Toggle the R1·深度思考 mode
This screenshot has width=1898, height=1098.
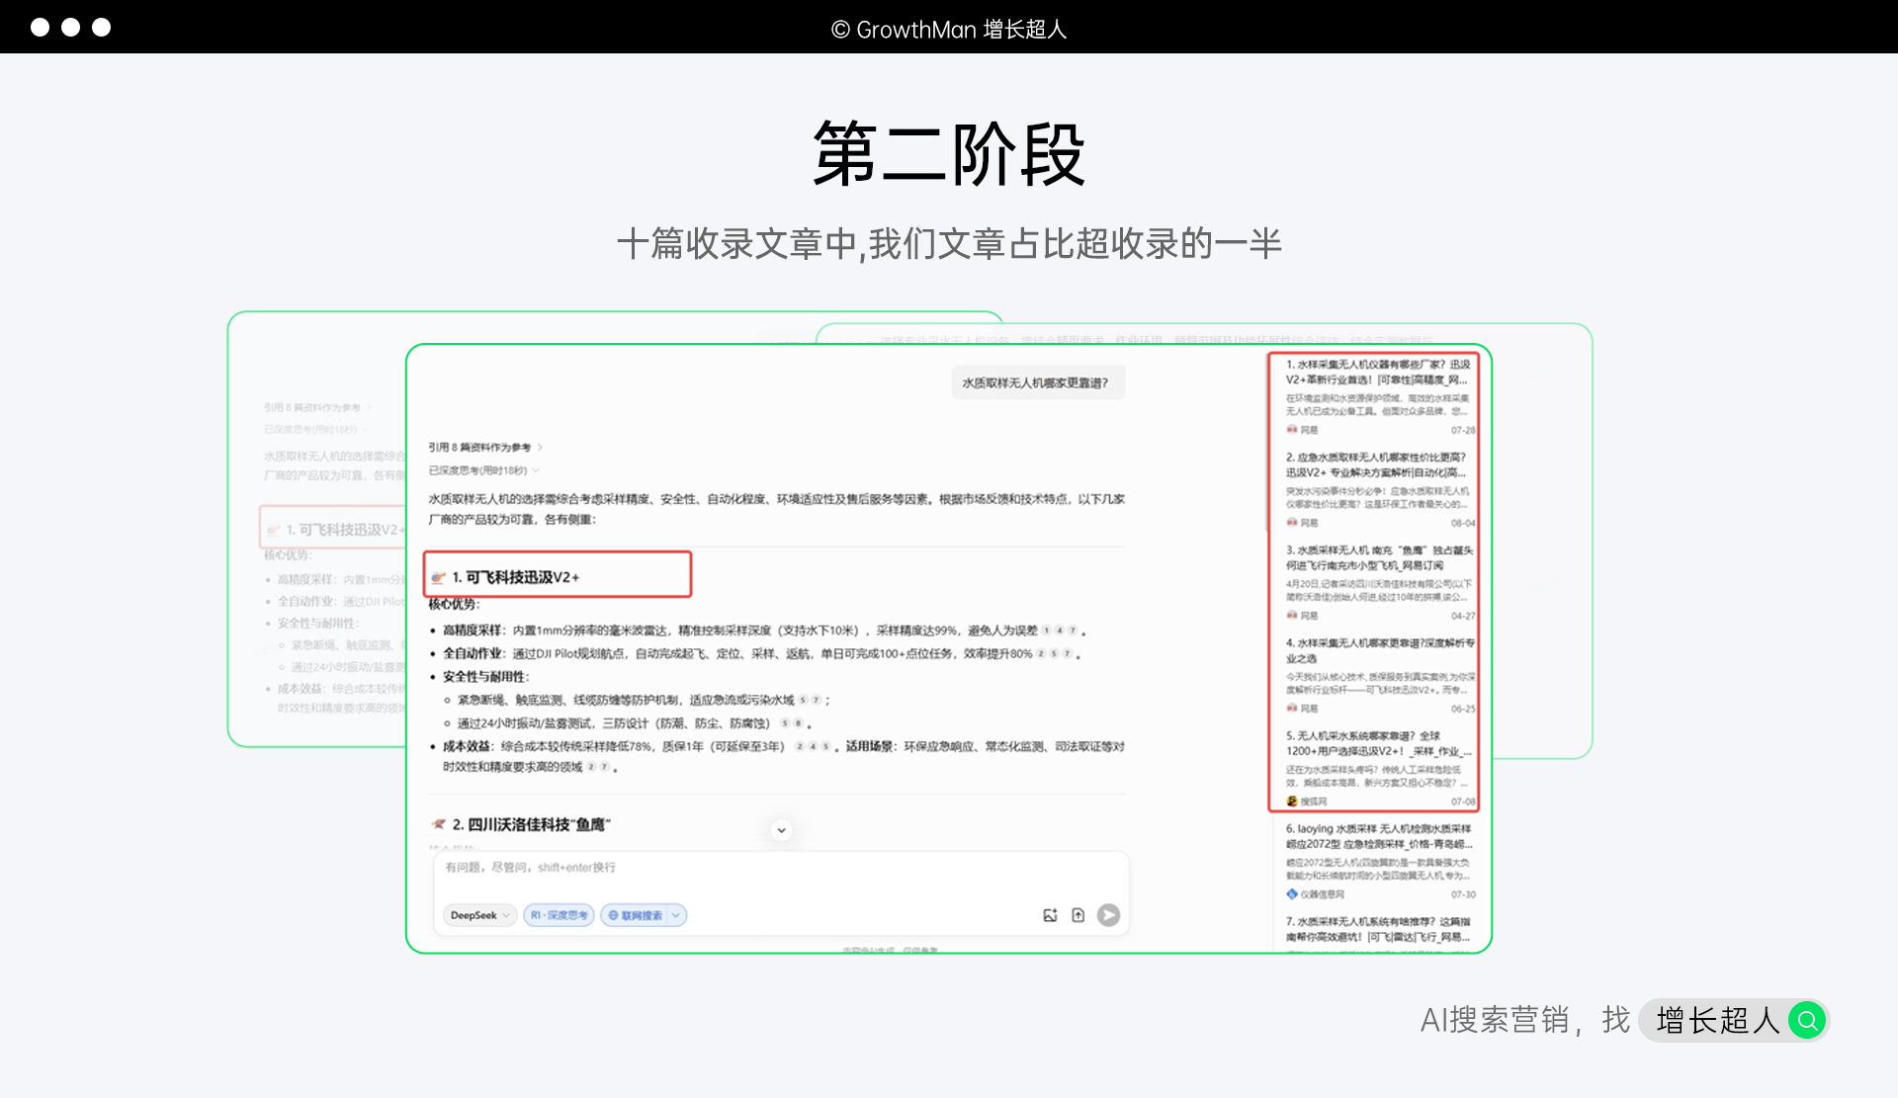559,915
